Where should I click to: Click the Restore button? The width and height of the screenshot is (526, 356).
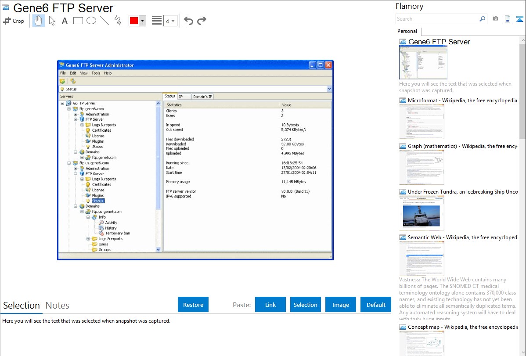click(193, 305)
